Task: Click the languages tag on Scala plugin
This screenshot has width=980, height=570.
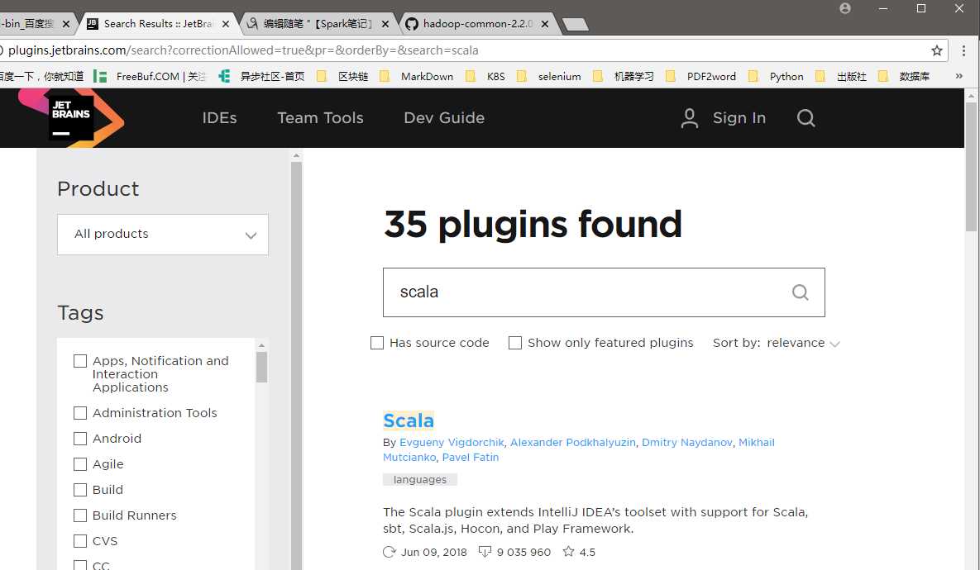Action: (x=420, y=479)
